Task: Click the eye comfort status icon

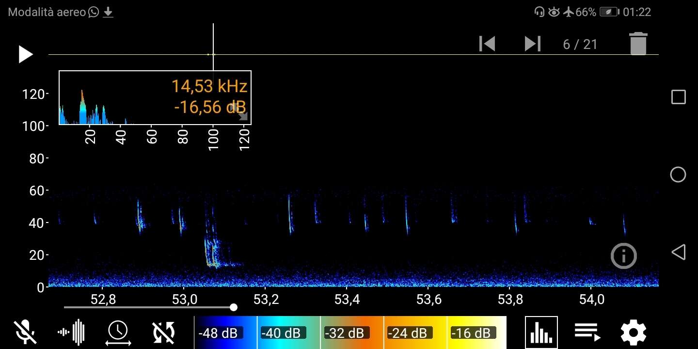Action: click(x=554, y=12)
